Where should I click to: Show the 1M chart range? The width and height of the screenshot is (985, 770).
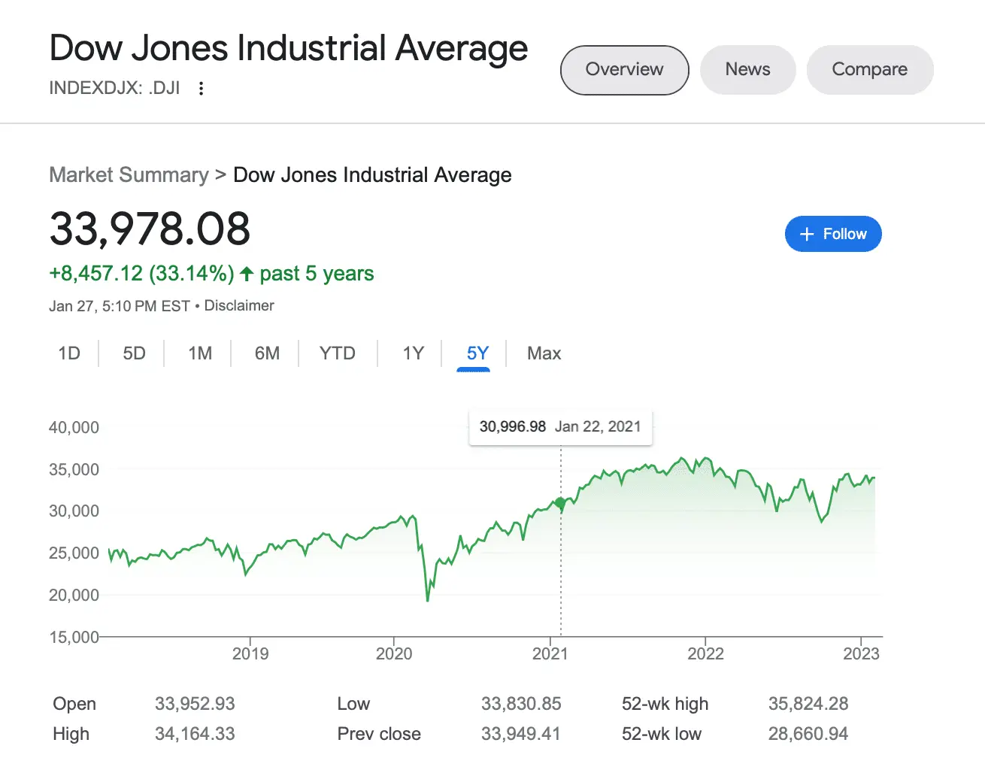(x=200, y=353)
